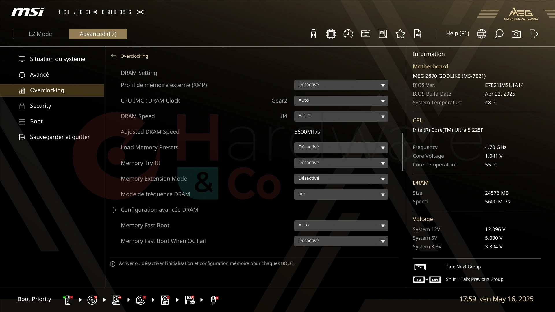This screenshot has height=312, width=555.
Task: Click the DRAM Setting heading
Action: tap(139, 73)
